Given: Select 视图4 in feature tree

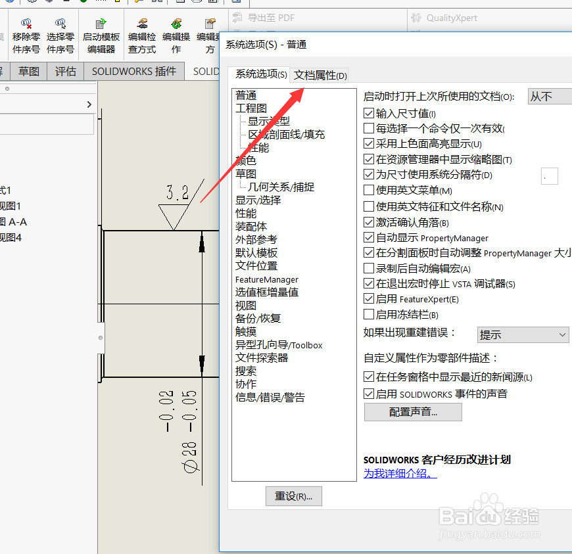Looking at the screenshot, I should pos(11,238).
